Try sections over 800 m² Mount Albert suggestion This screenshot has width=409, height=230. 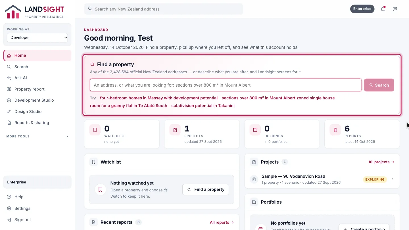click(278, 98)
